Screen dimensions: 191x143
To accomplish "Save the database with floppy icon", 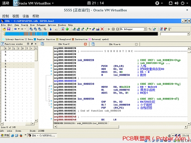I will (9, 29).
